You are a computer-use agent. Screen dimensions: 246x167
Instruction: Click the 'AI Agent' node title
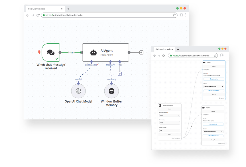[107, 50]
